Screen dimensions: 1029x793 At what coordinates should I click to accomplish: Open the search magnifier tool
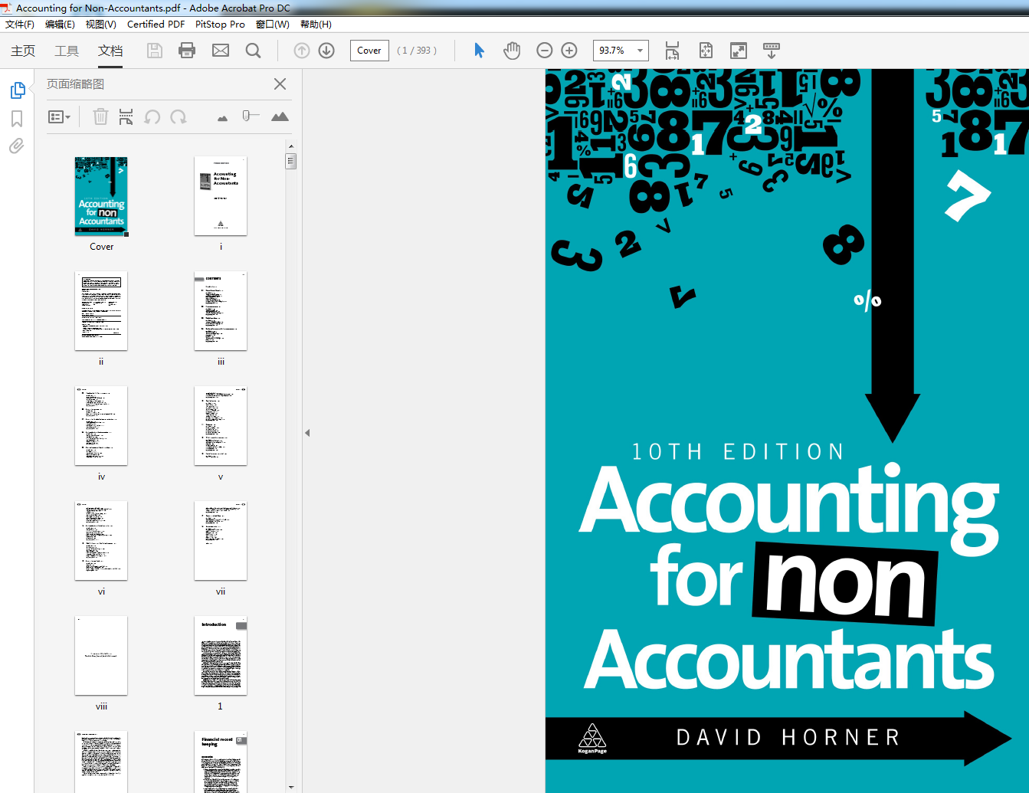[254, 51]
